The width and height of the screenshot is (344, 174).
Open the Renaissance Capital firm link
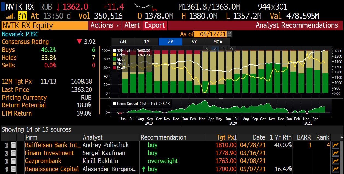[x=52, y=169]
